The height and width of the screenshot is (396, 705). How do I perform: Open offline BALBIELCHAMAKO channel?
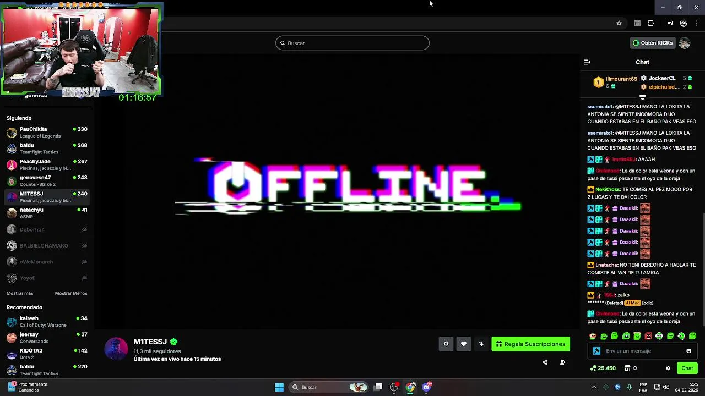[47, 245]
